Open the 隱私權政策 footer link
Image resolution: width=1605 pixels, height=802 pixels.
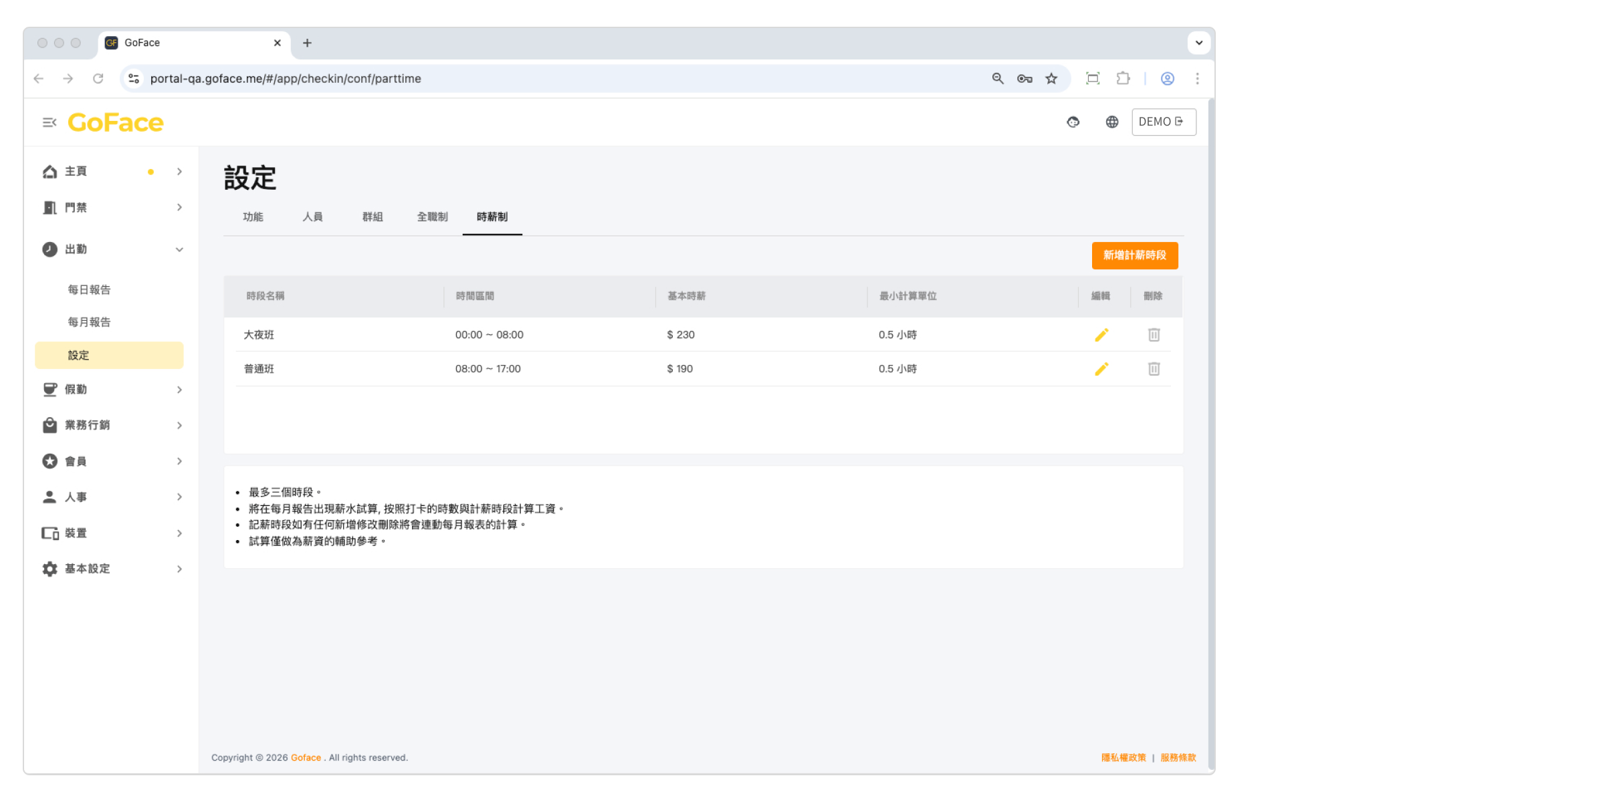(1123, 757)
